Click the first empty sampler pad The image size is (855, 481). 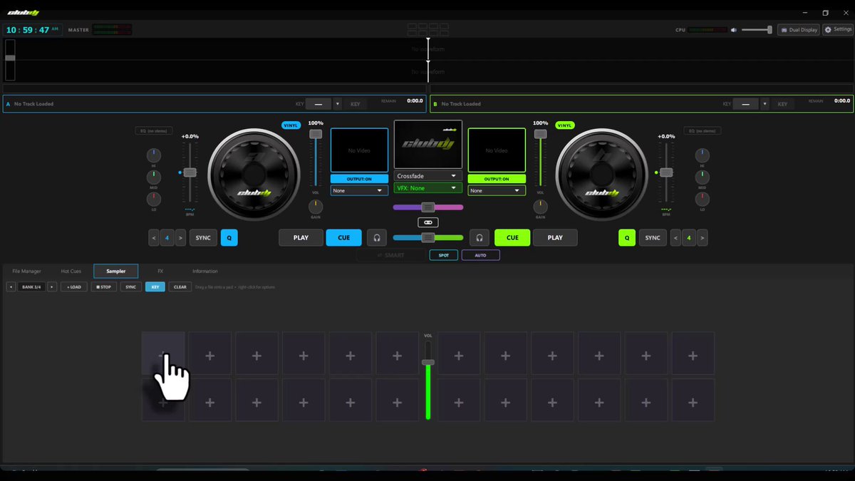click(x=163, y=353)
